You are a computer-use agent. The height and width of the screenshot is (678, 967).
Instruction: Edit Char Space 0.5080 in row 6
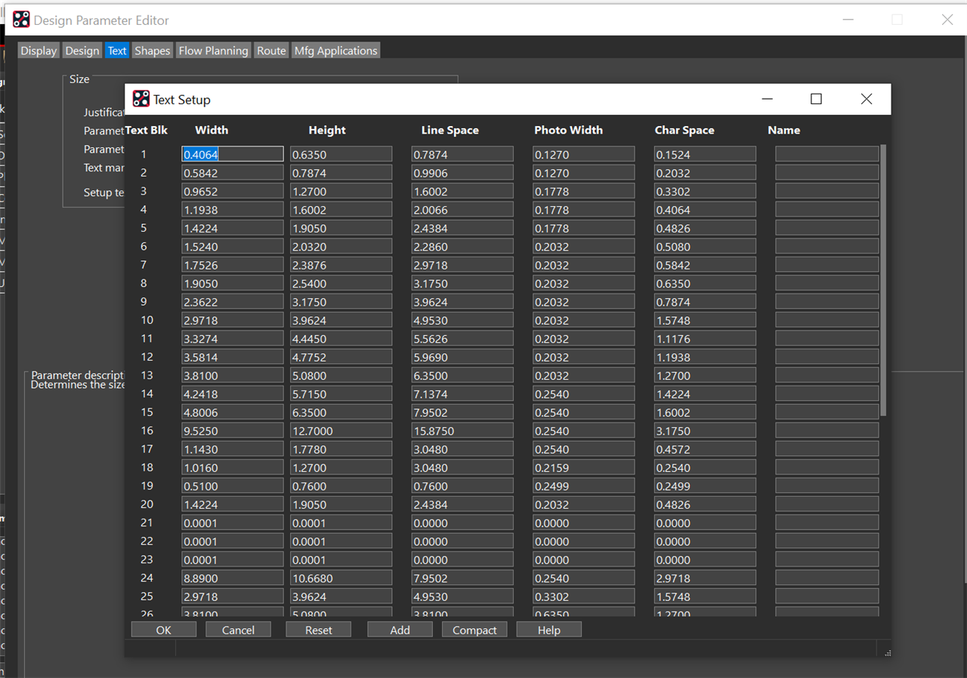tap(705, 246)
